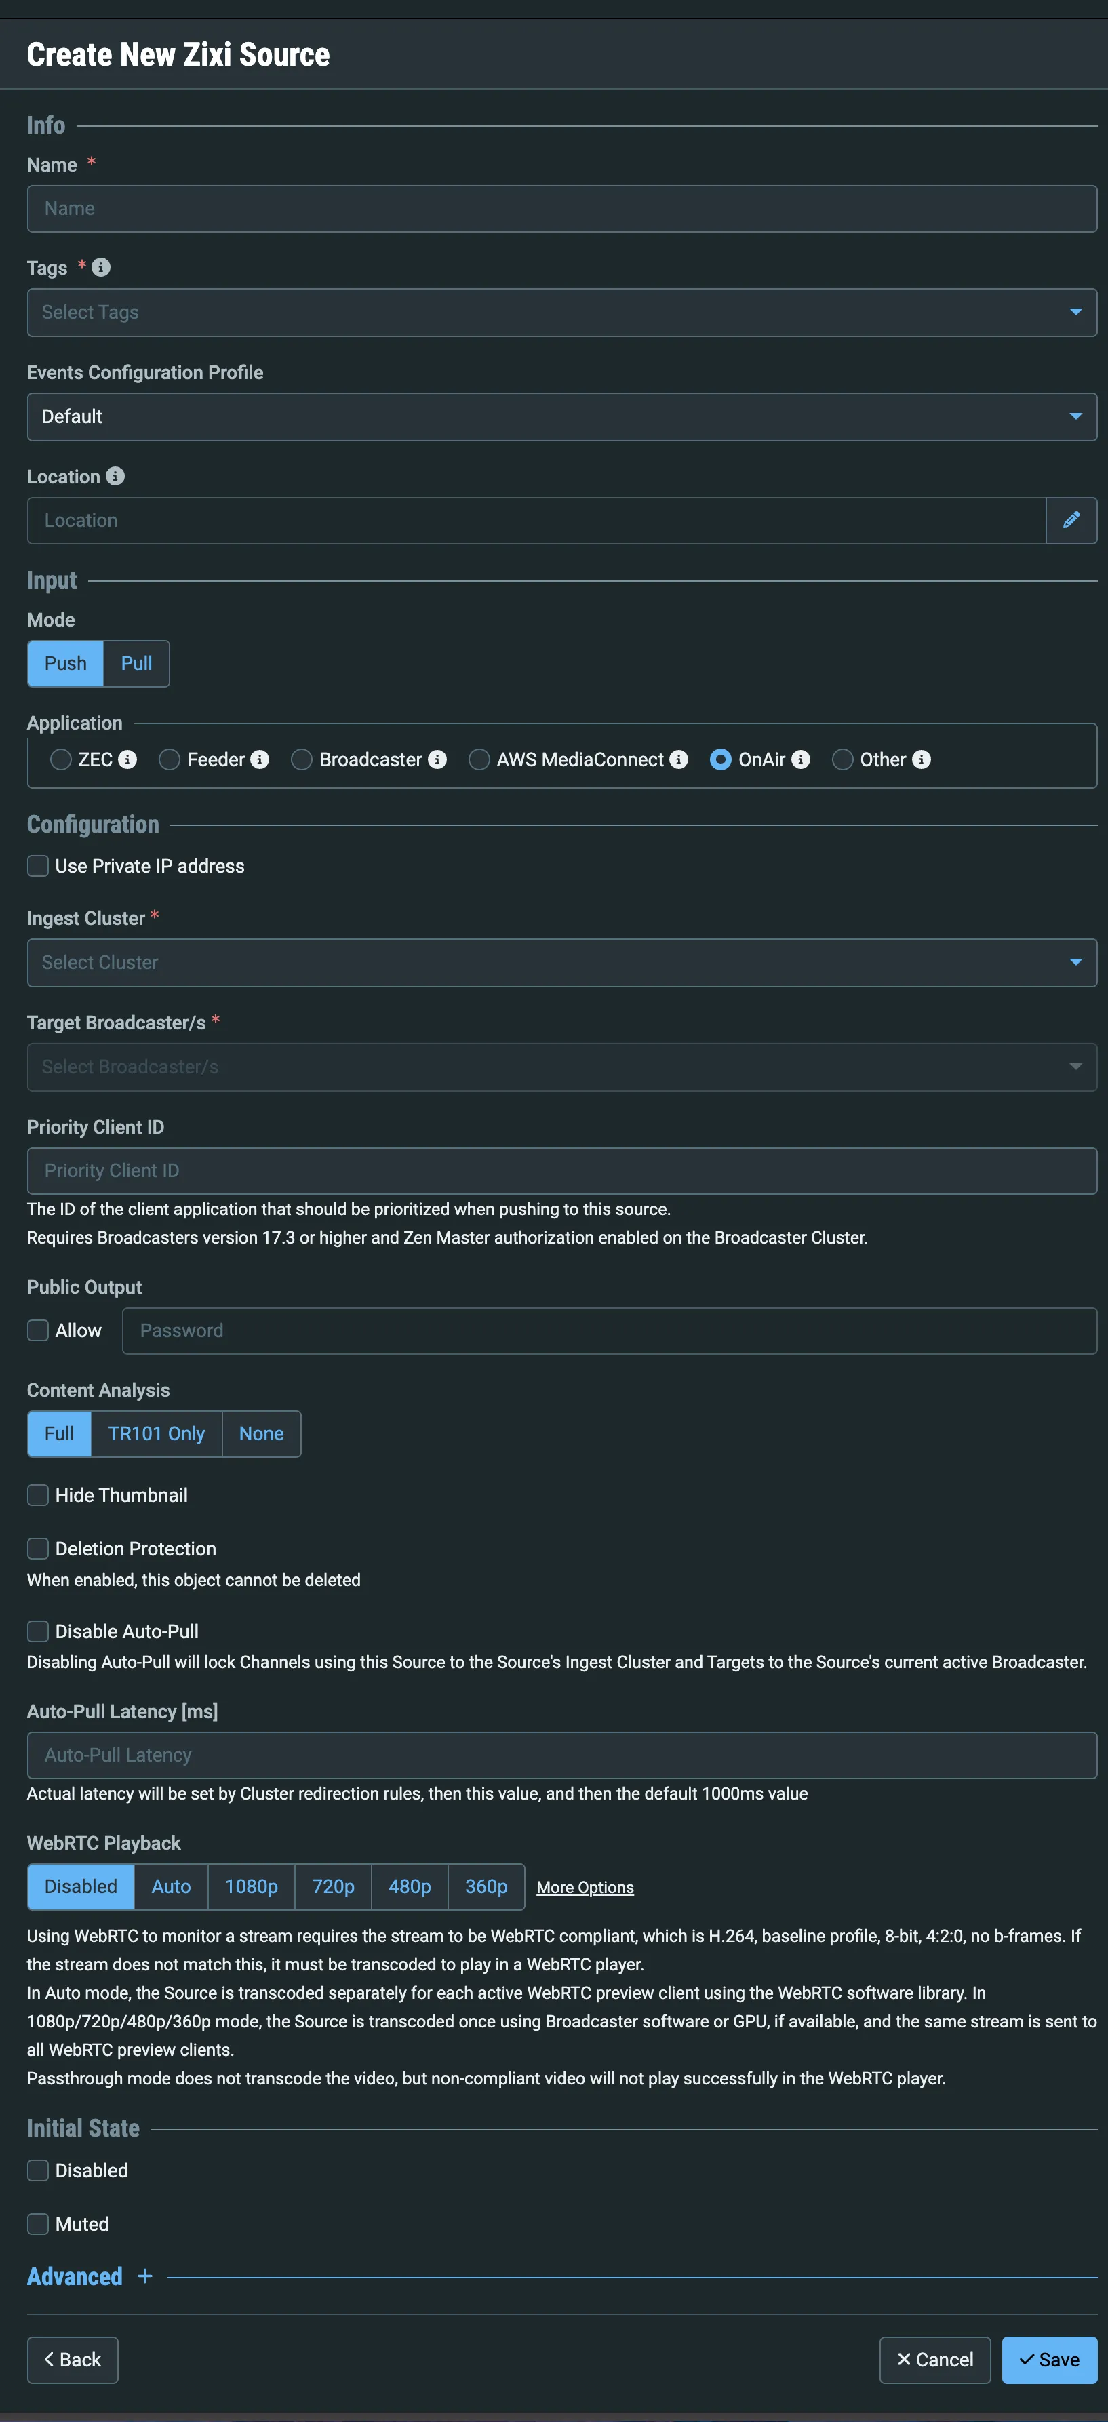Click the Auto-Pull Latency input field
This screenshot has height=2422, width=1108.
561,1755
